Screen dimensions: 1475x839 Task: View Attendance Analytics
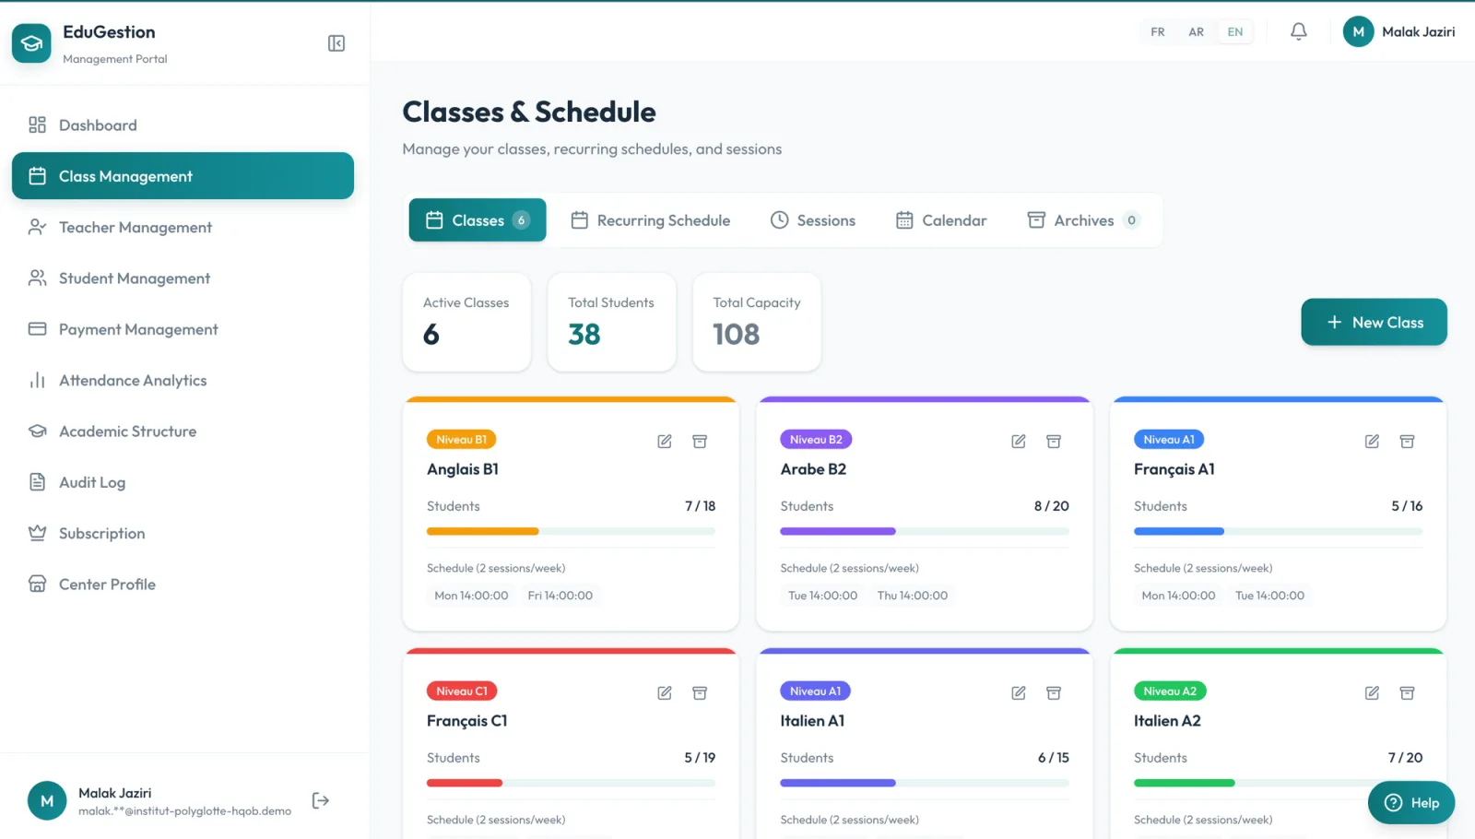[183, 381]
